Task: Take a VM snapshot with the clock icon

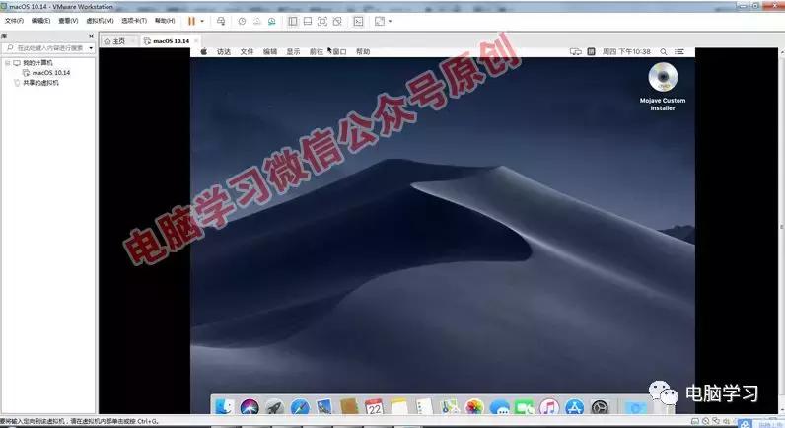Action: tap(242, 21)
